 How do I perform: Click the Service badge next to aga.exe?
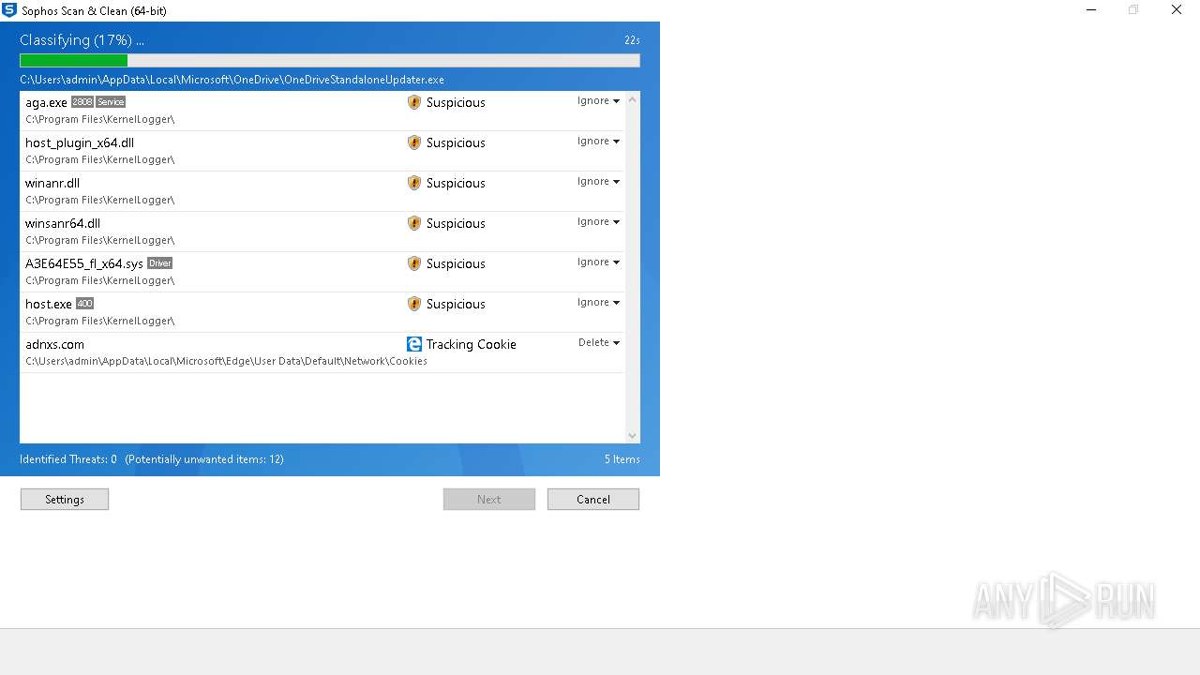click(x=111, y=102)
